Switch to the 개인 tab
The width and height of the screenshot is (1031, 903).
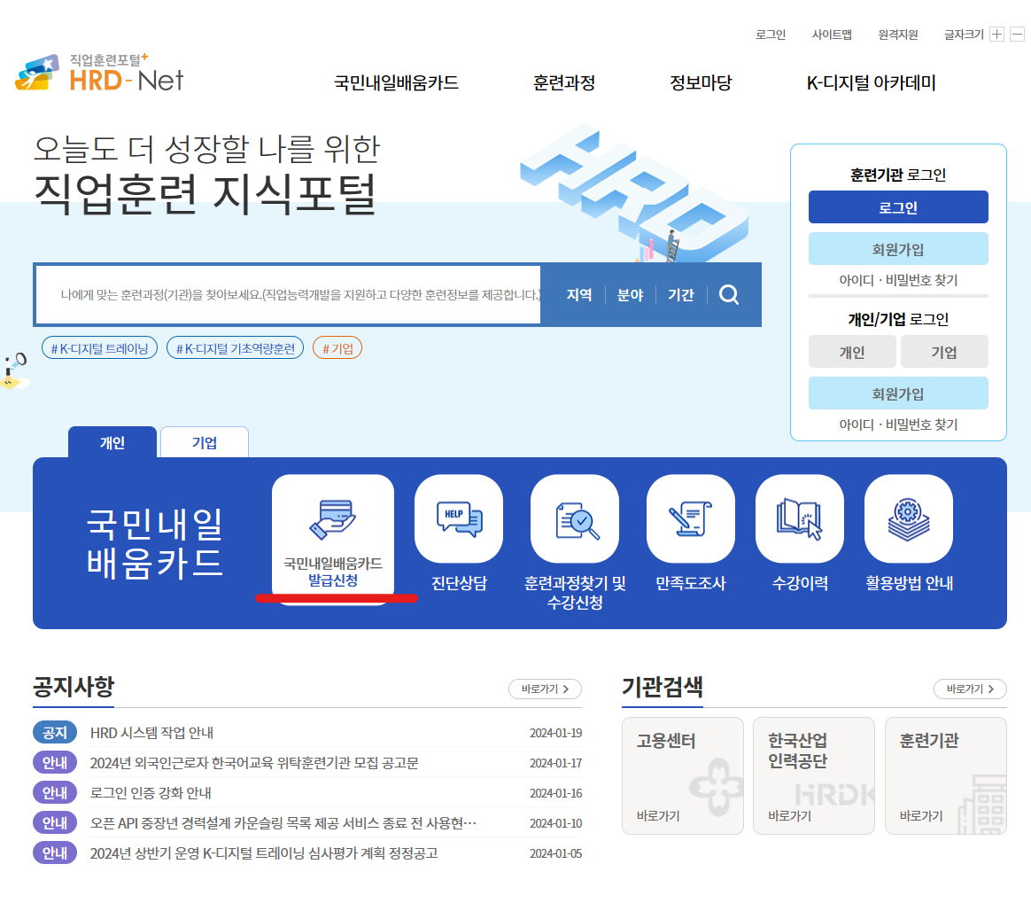point(112,442)
